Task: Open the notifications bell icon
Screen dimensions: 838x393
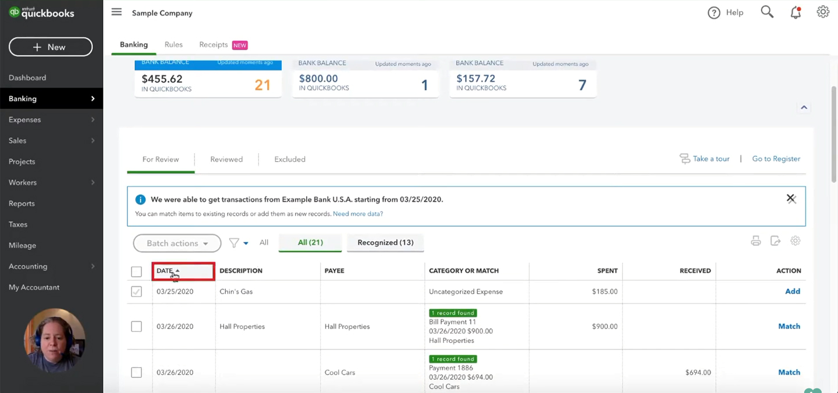Action: coord(796,12)
